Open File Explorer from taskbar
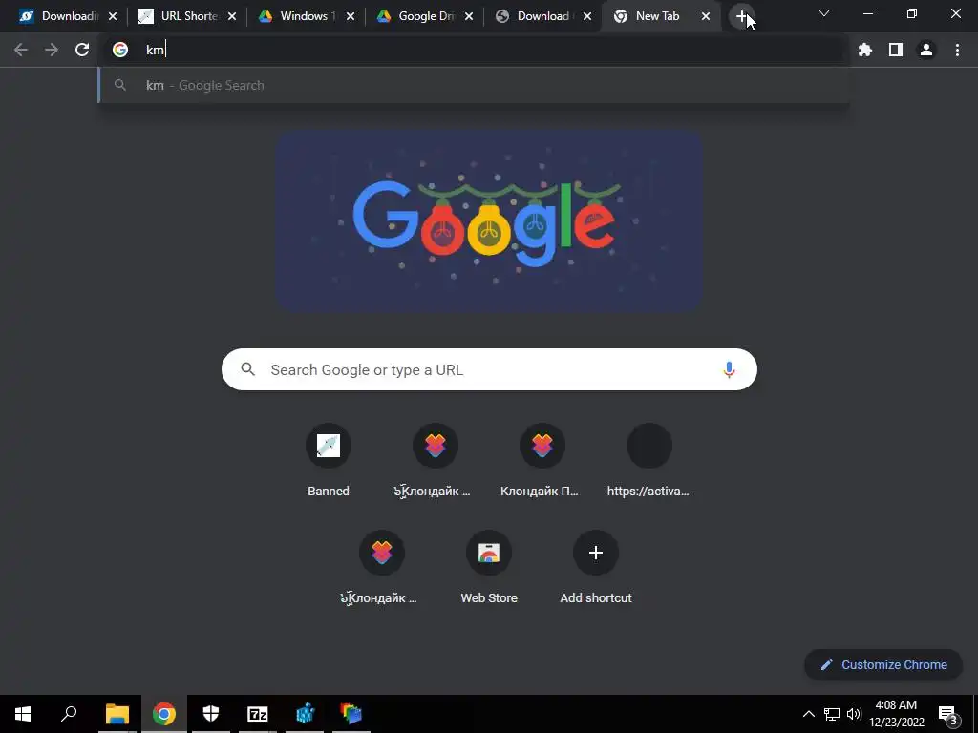 [x=117, y=714]
